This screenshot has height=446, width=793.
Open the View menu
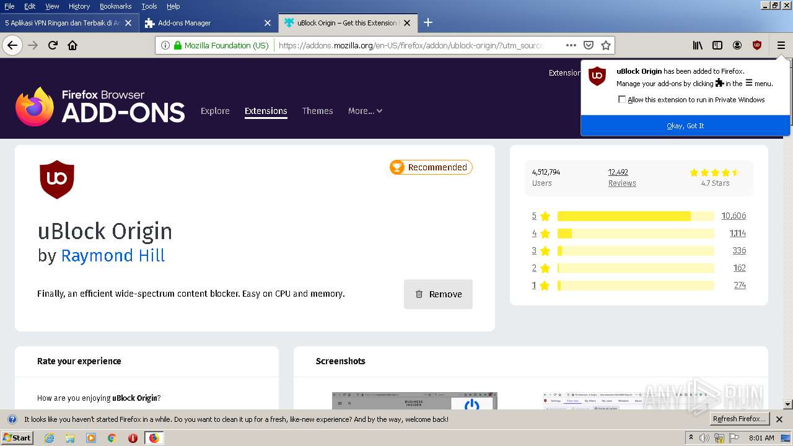point(52,6)
